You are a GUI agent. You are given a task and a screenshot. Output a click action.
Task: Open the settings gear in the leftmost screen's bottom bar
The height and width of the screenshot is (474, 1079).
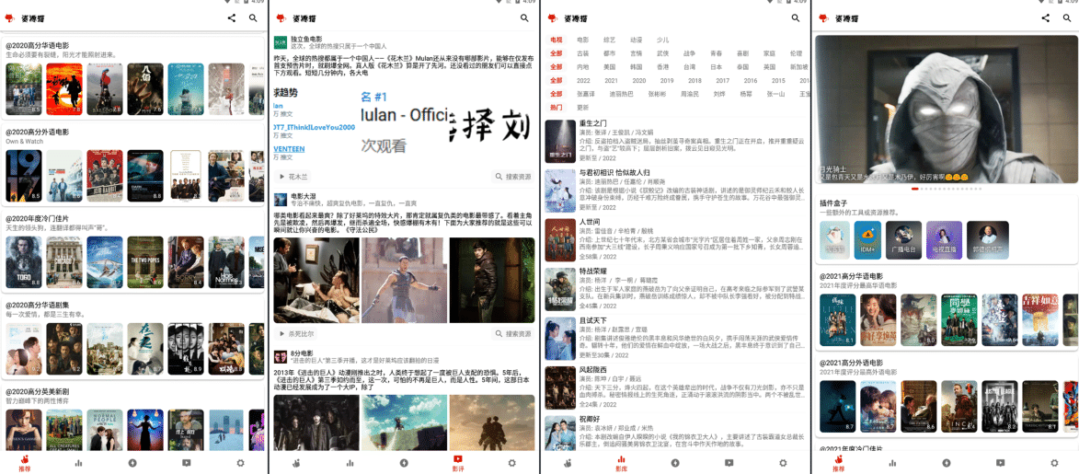241,463
